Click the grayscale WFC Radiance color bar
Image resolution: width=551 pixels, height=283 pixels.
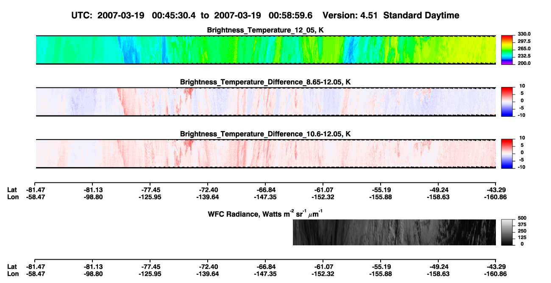click(x=507, y=233)
